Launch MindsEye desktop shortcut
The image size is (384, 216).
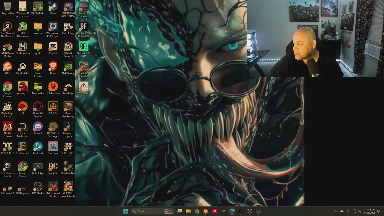click(x=68, y=88)
